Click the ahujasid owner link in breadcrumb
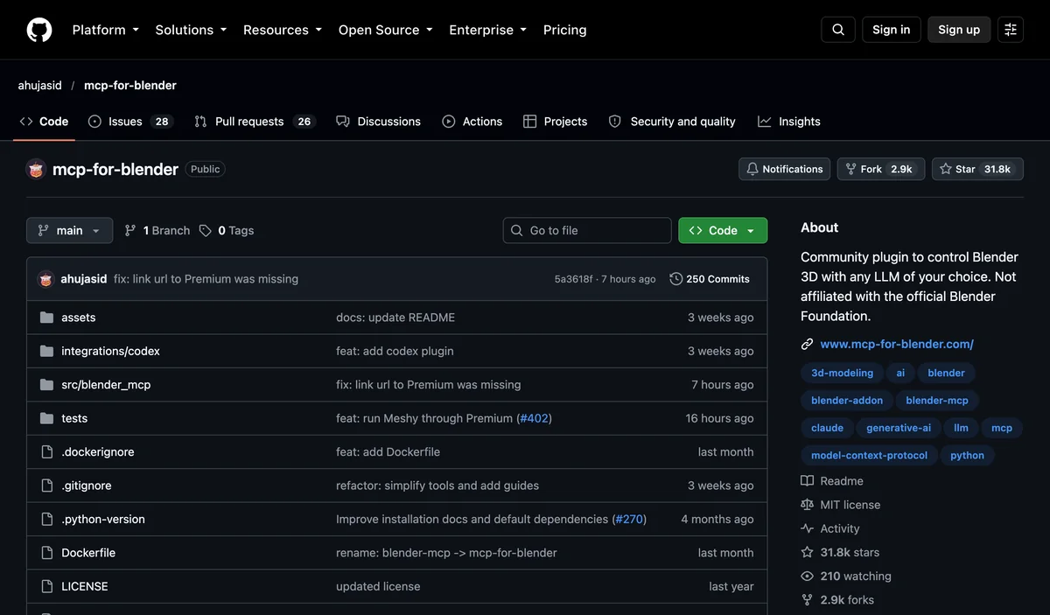This screenshot has height=615, width=1050. (x=40, y=85)
